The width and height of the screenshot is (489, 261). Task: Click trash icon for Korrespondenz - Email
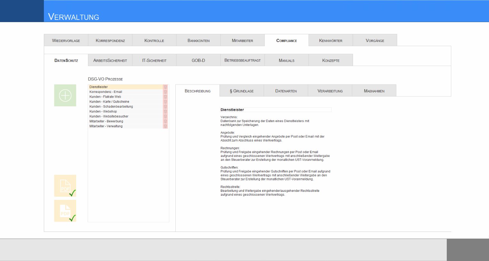[165, 92]
